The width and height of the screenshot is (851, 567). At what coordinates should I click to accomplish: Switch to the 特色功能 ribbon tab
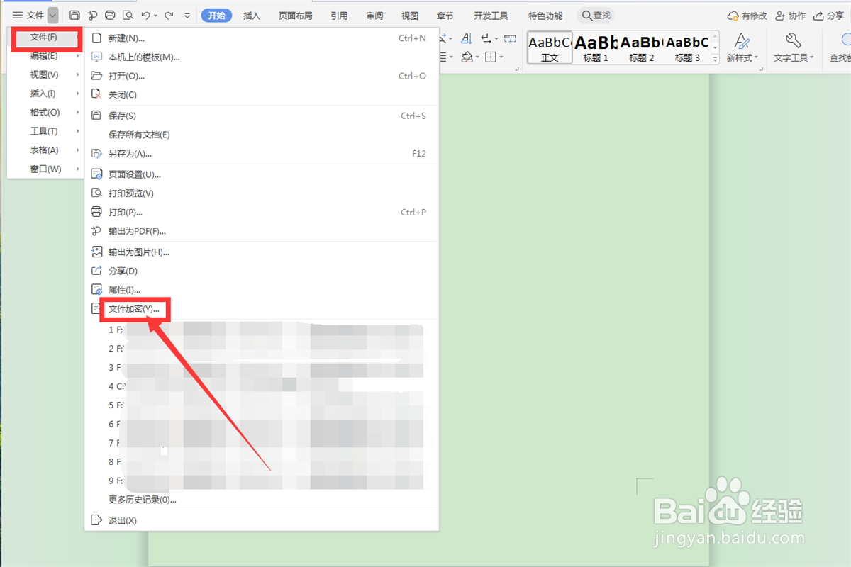coord(545,16)
